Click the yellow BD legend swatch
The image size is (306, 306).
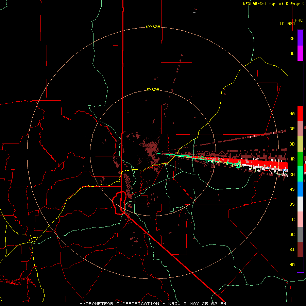click(x=300, y=144)
